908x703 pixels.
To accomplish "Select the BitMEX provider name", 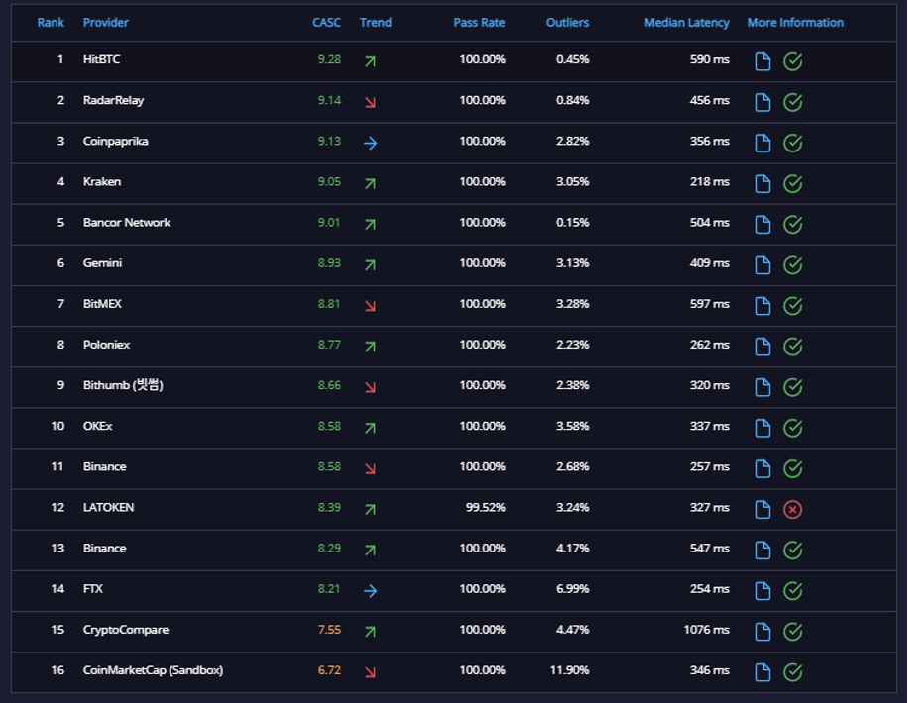I will (x=102, y=304).
